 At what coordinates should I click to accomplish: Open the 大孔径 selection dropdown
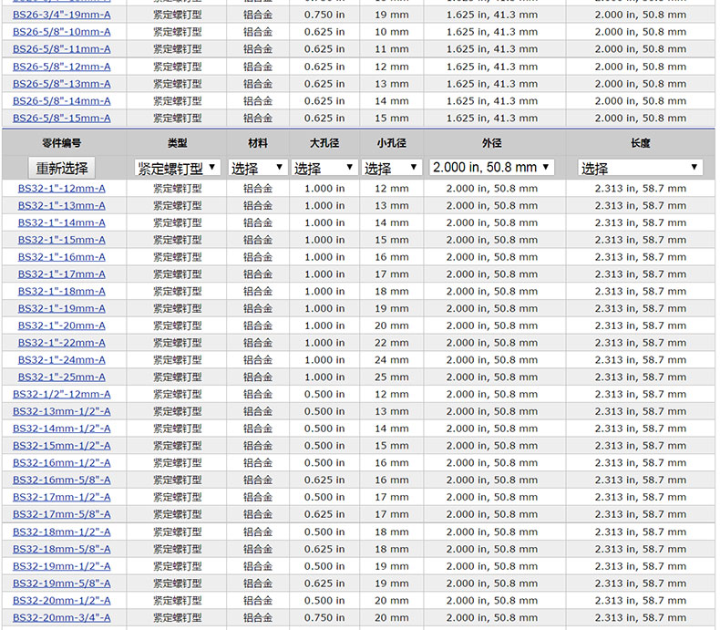coord(324,168)
